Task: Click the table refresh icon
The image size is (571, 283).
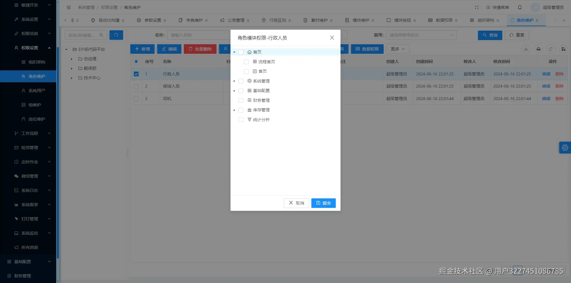Action: [551, 49]
